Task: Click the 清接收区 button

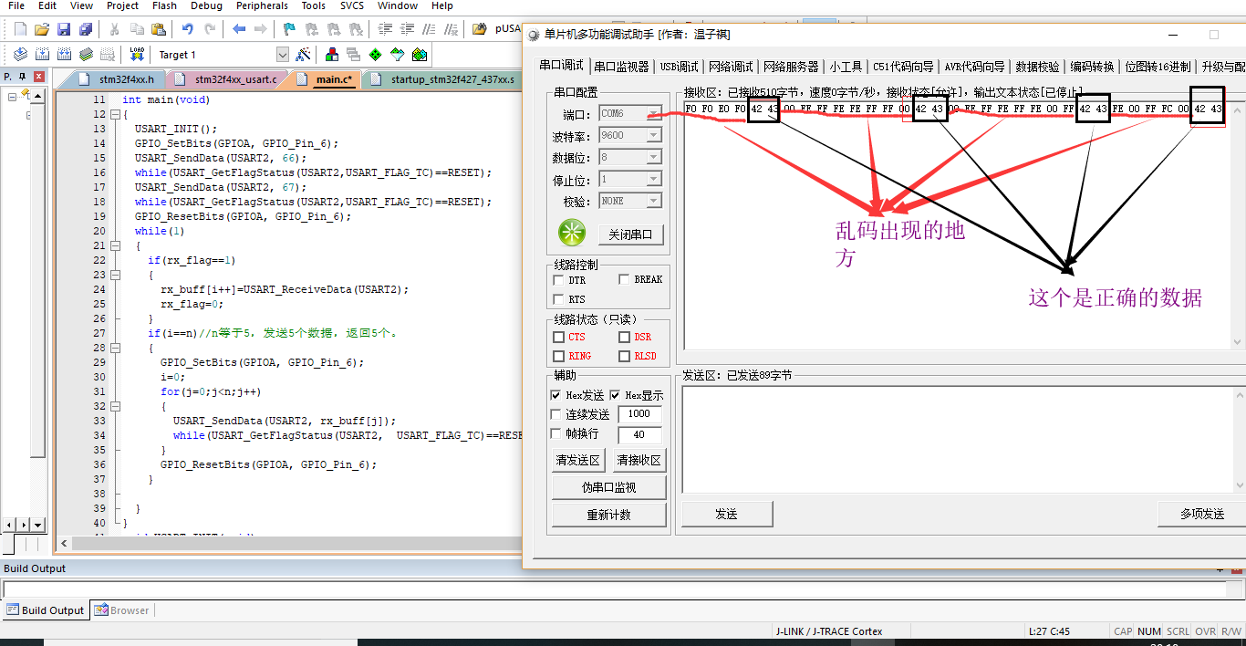Action: click(x=639, y=460)
